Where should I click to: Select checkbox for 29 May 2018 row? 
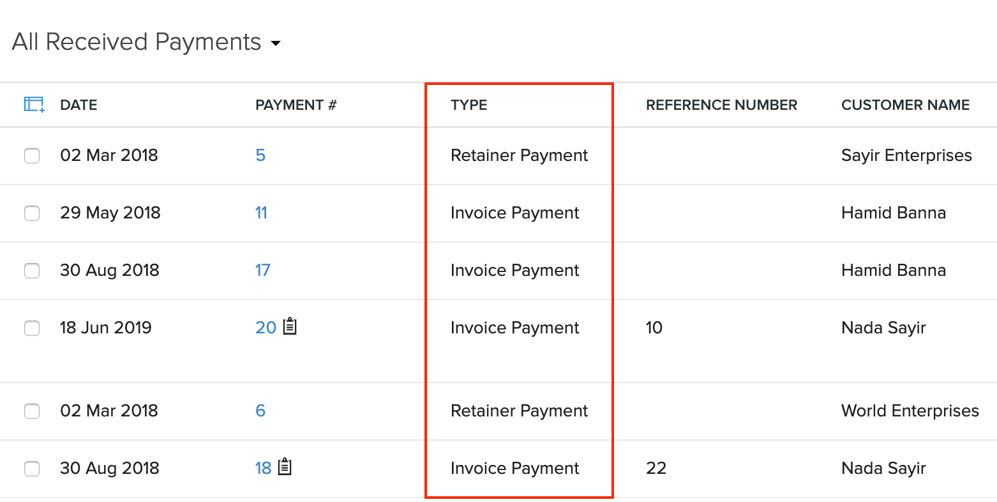pyautogui.click(x=32, y=213)
